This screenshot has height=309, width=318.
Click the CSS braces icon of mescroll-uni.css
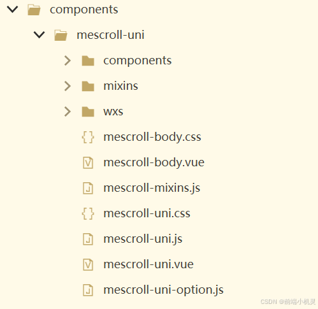click(88, 213)
